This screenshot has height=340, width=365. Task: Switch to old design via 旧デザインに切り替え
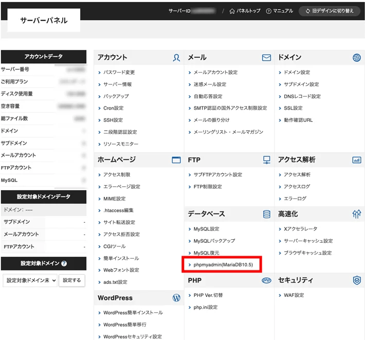330,11
